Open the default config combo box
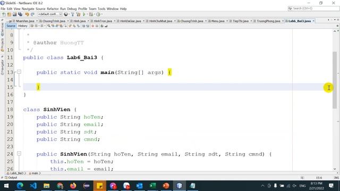340x191 pixels. click(x=50, y=14)
